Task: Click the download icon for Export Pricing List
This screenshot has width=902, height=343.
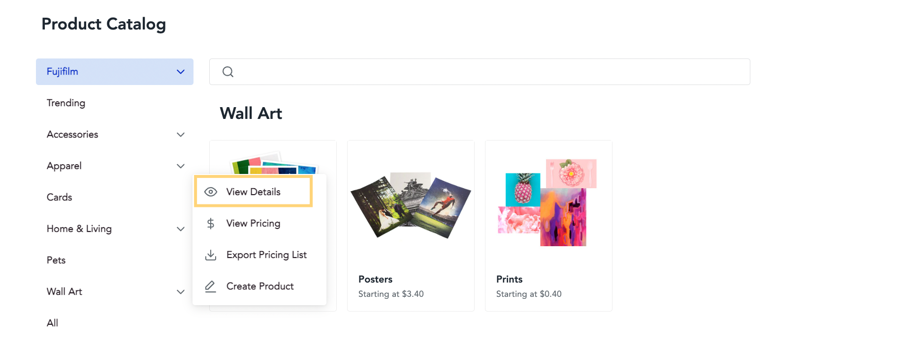Action: [211, 255]
